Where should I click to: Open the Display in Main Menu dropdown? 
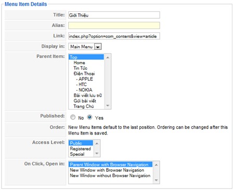[85, 47]
